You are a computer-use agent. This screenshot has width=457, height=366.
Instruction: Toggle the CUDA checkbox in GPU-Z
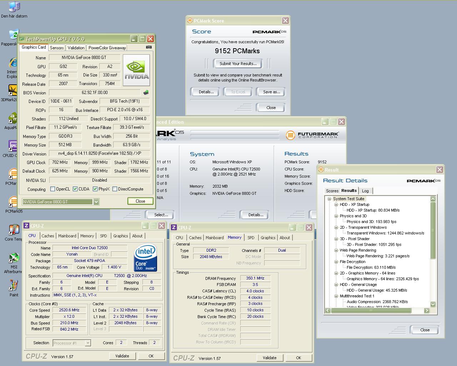pyautogui.click(x=75, y=189)
